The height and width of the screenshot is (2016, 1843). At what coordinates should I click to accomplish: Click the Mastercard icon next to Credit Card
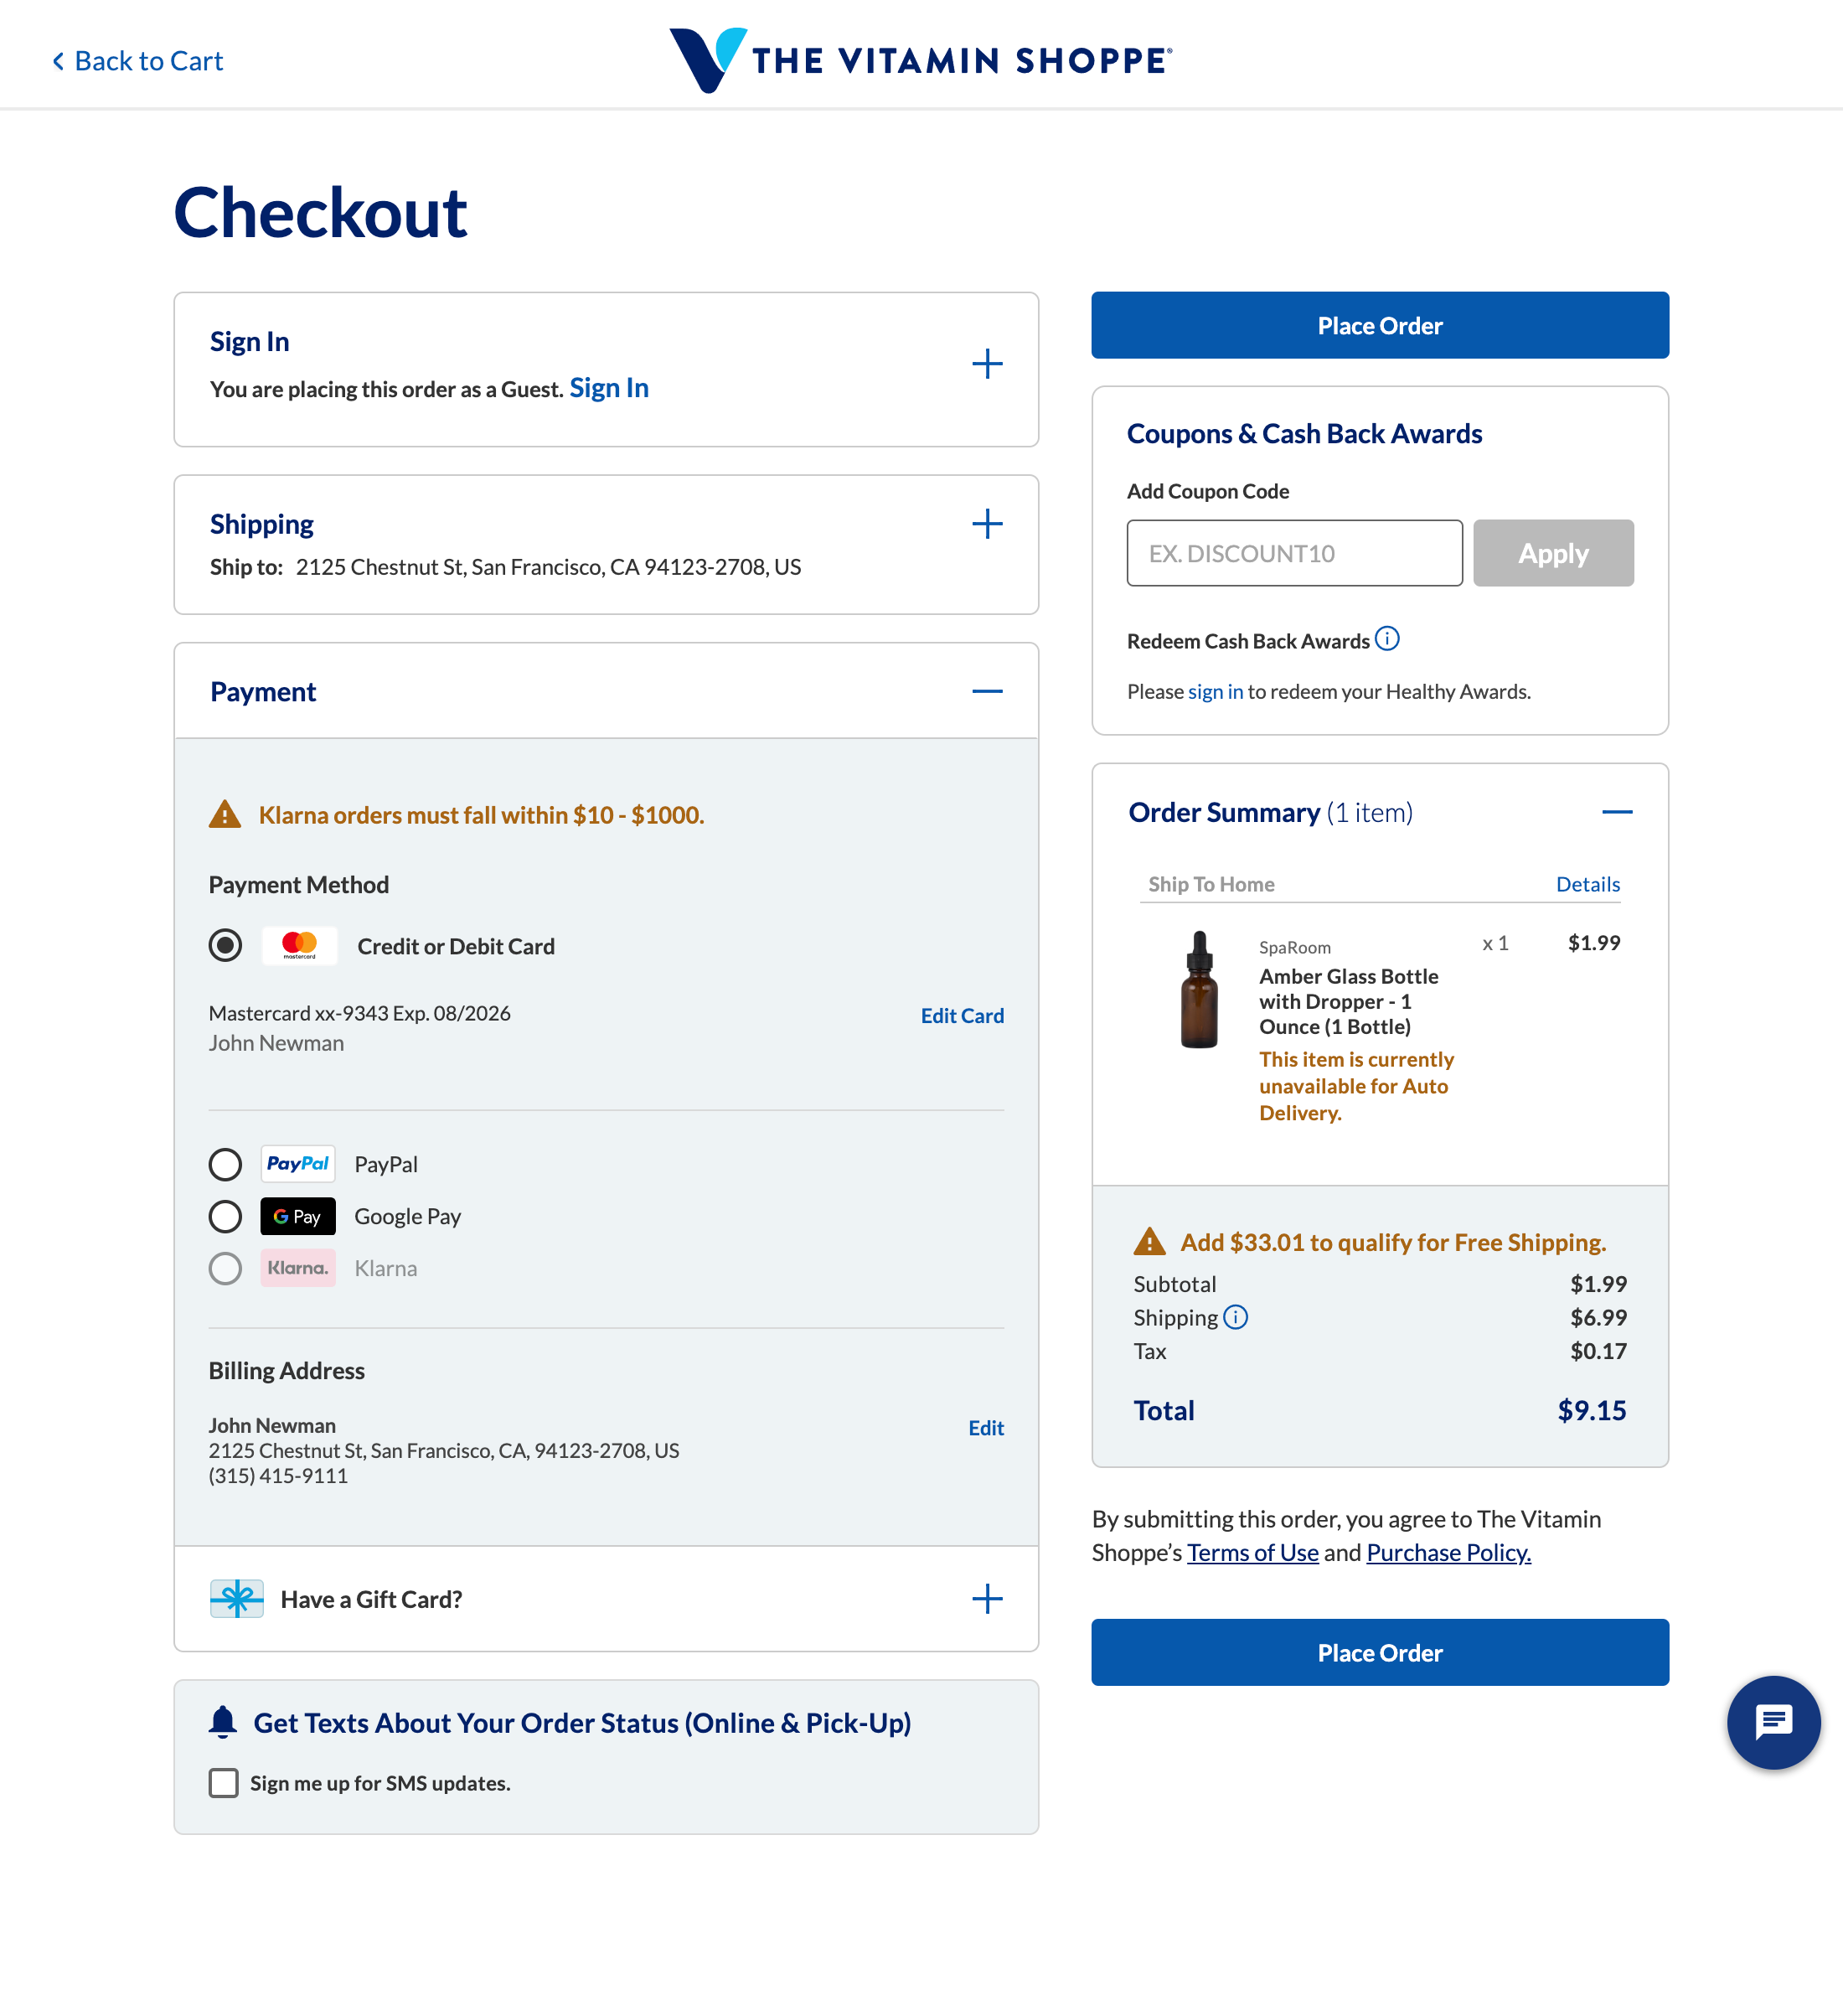(x=298, y=945)
